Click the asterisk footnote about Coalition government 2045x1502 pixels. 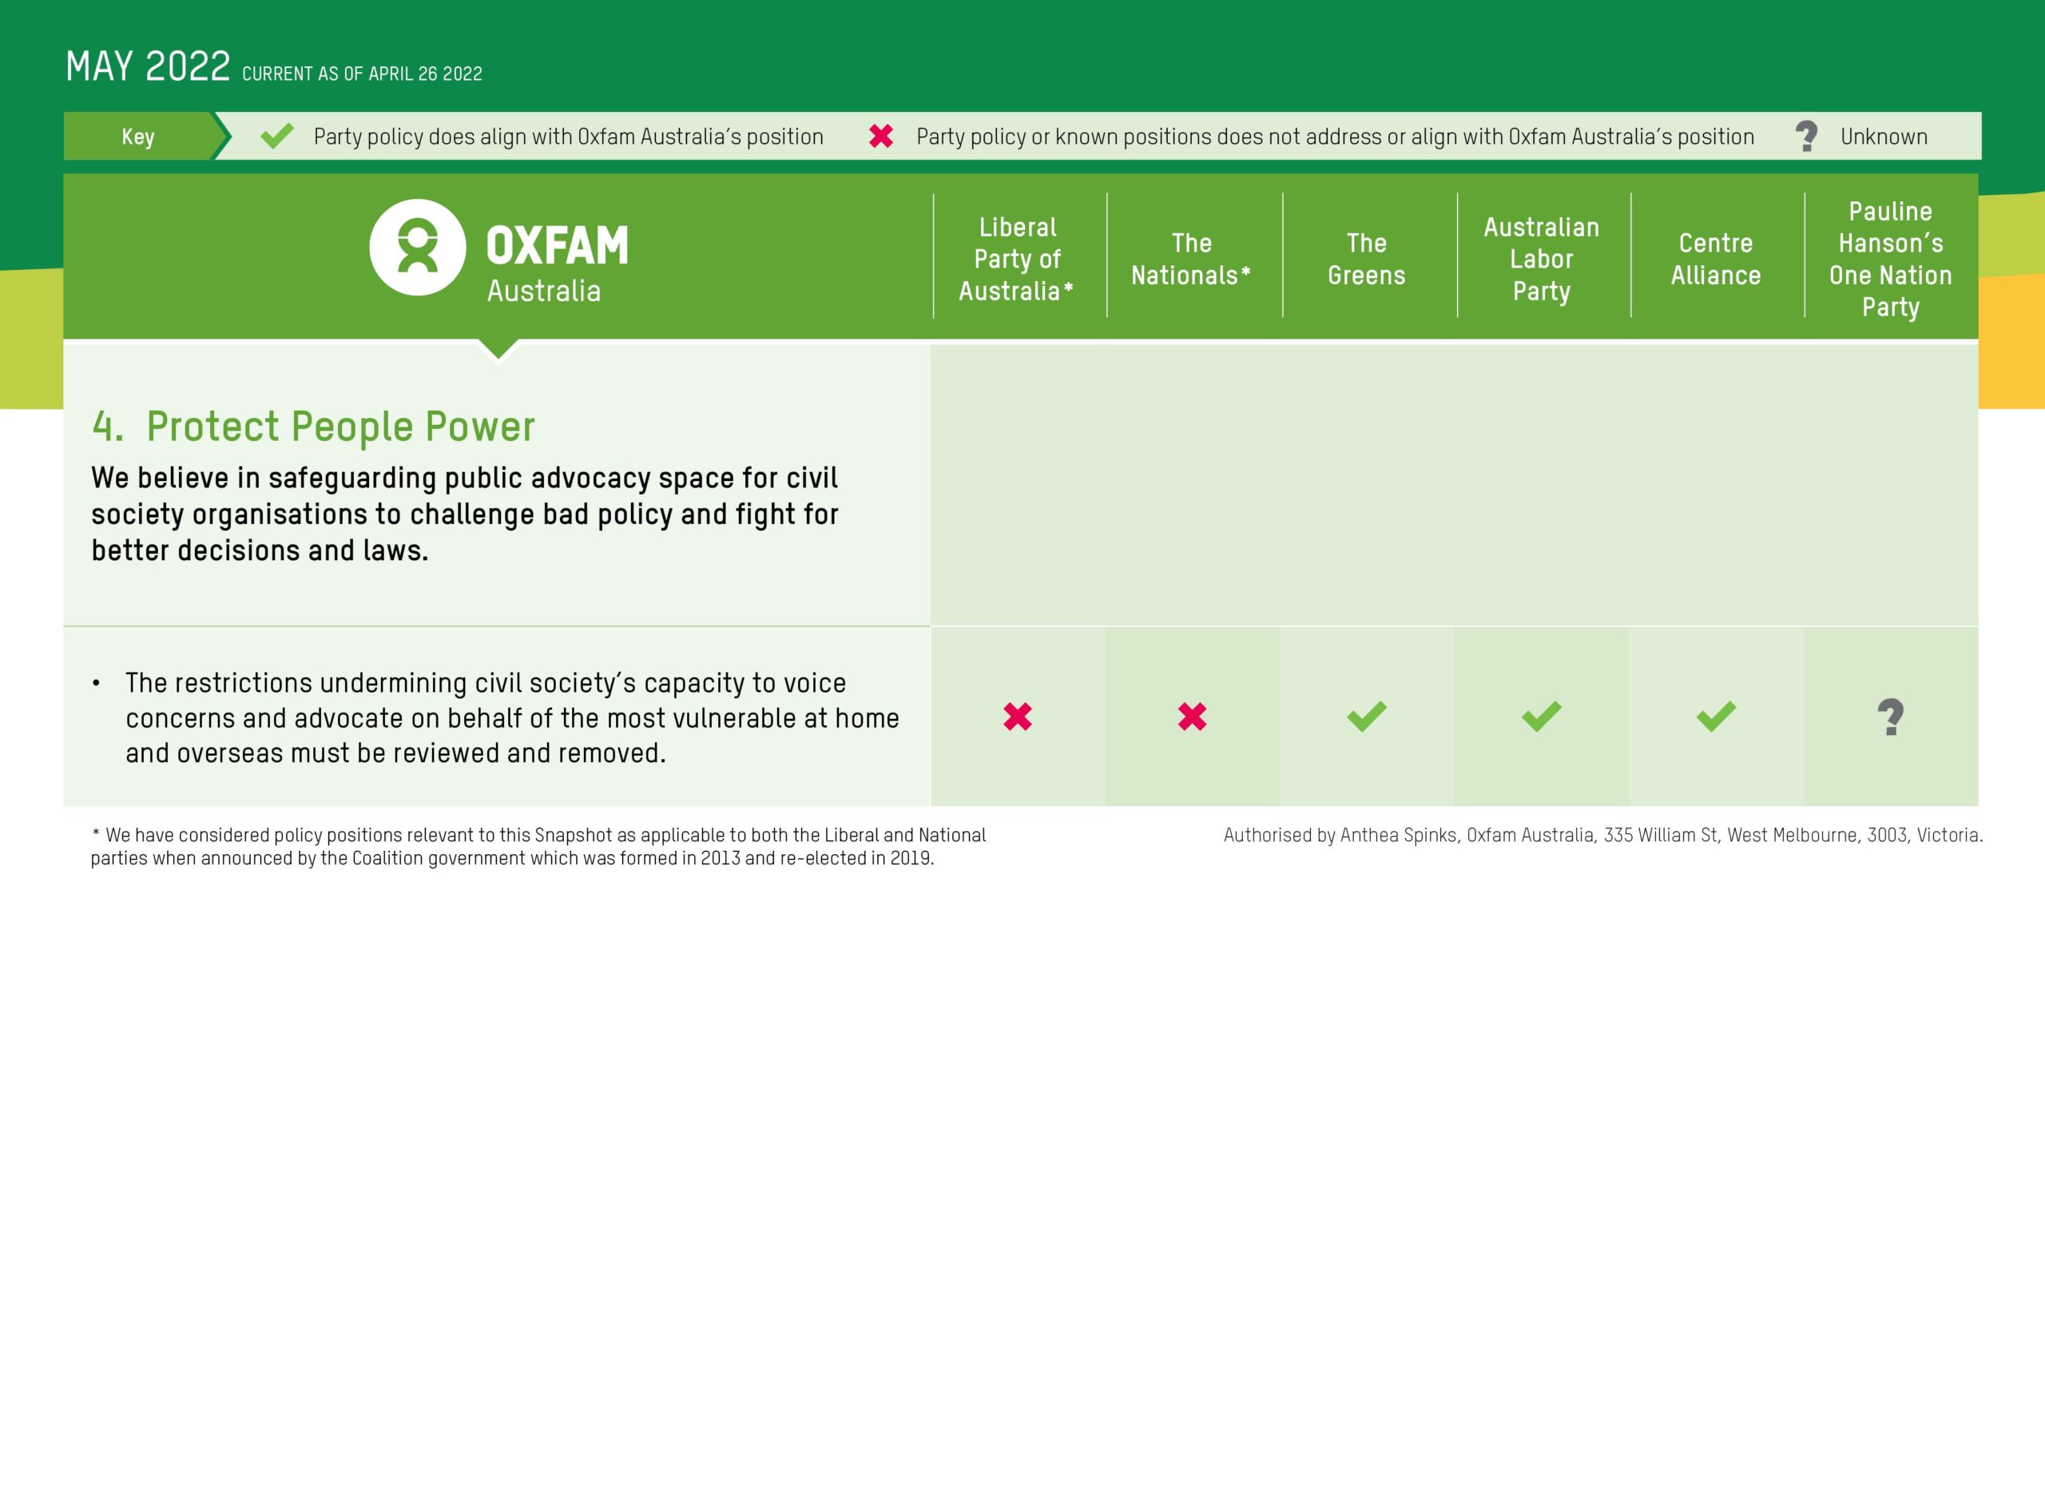[x=538, y=846]
